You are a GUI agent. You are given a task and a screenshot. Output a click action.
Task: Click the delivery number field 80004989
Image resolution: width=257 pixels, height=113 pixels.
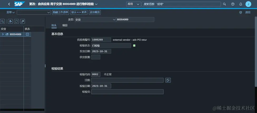pyautogui.click(x=135, y=20)
